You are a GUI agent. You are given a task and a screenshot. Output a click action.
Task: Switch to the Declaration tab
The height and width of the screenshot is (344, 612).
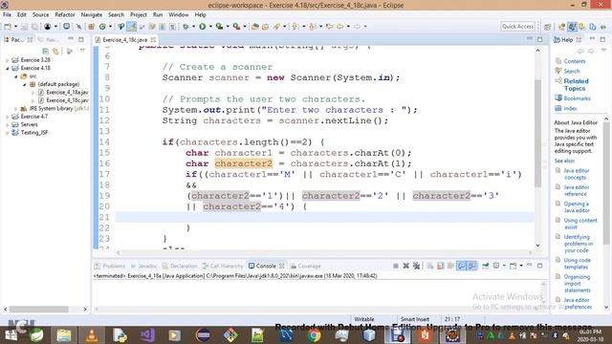(180, 266)
